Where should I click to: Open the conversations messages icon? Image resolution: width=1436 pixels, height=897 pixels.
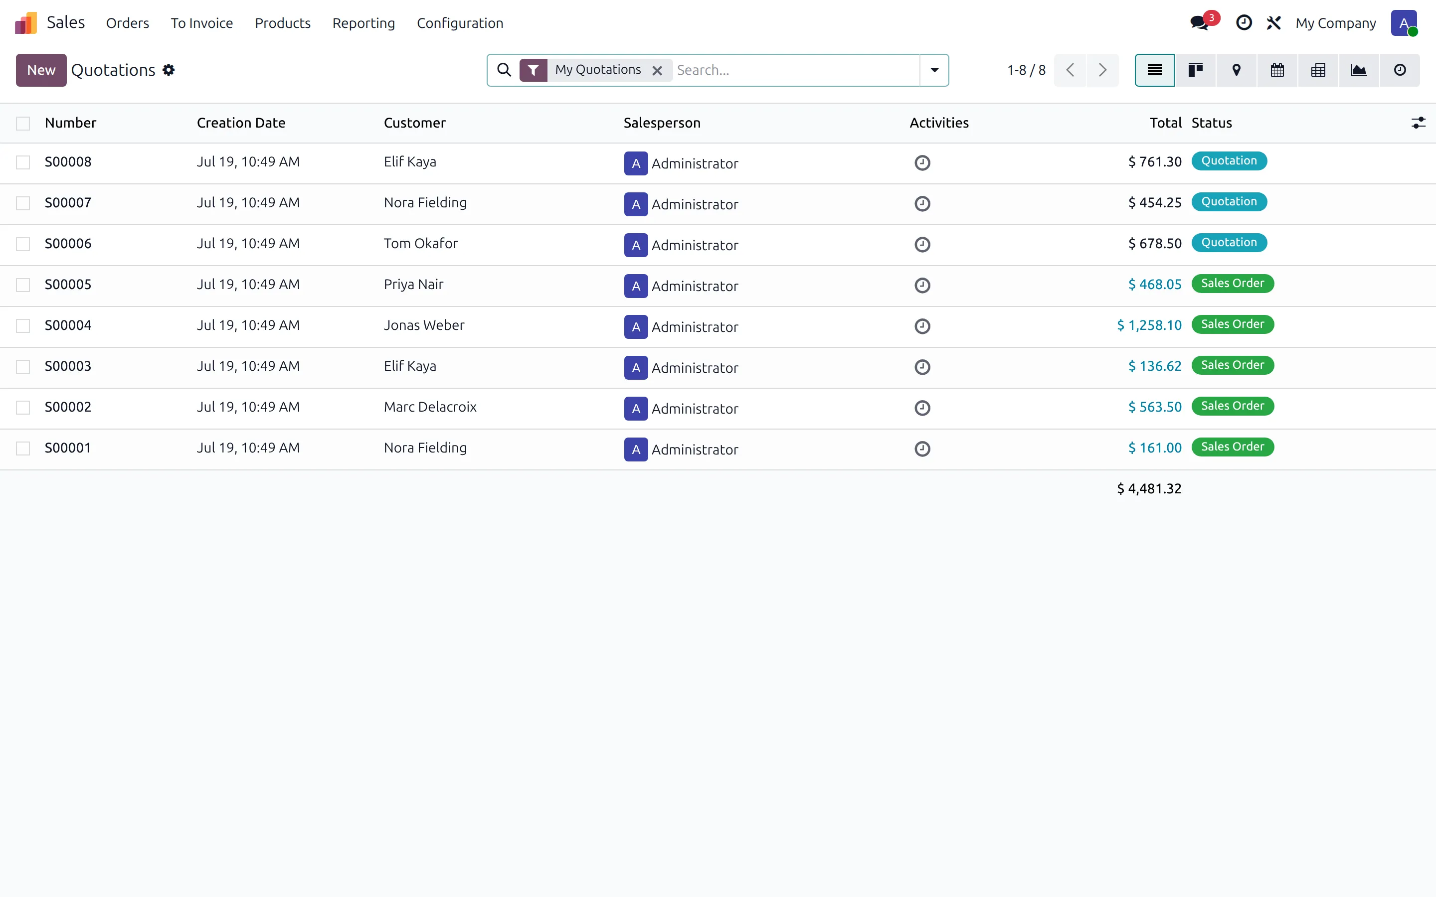tap(1199, 23)
